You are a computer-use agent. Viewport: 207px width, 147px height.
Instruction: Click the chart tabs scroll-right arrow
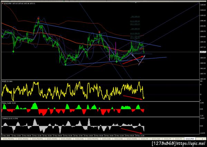pyautogui.click(x=205, y=139)
